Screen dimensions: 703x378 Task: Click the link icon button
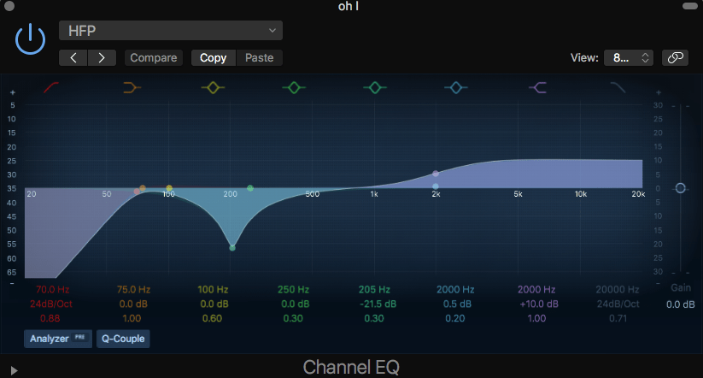click(x=675, y=58)
